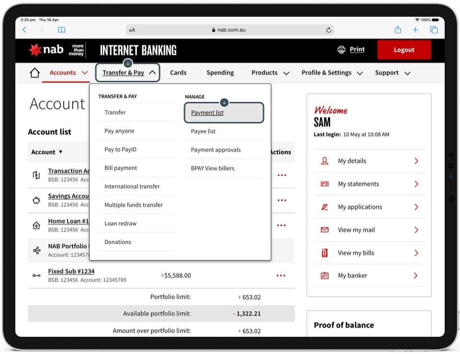
Task: Add a new Safari tab
Action: coord(415,30)
